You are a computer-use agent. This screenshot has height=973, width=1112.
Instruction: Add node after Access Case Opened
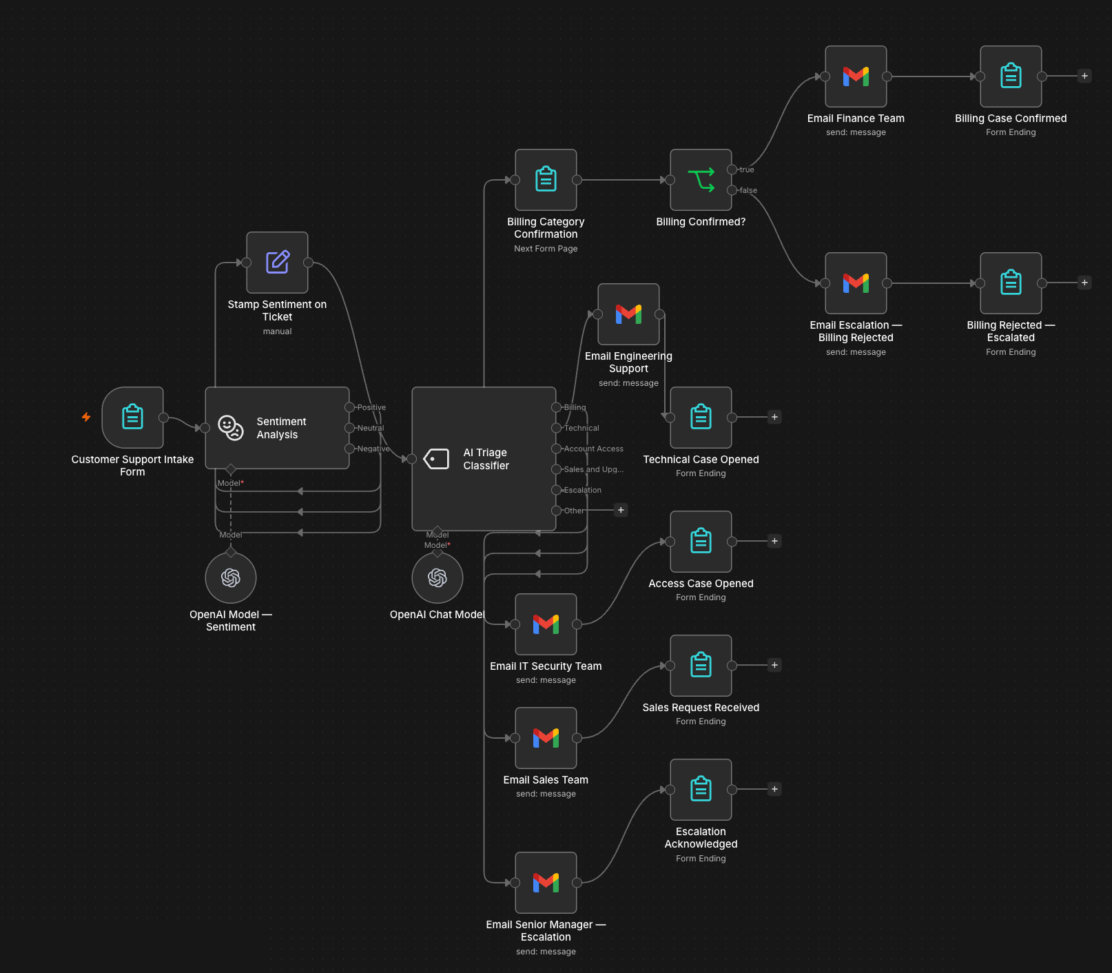click(x=774, y=541)
